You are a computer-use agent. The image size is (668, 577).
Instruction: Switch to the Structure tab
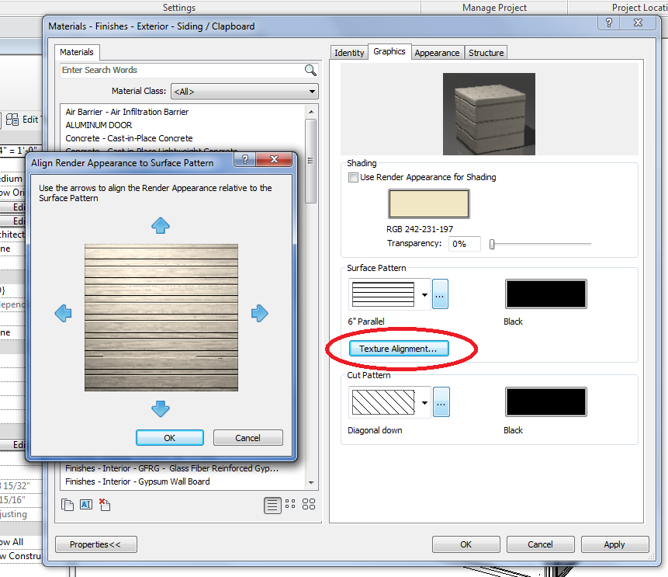(x=486, y=53)
